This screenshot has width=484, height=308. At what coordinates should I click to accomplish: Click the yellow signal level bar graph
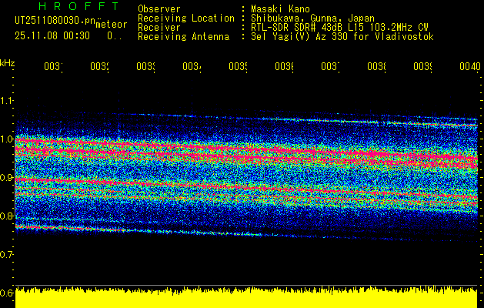click(246, 297)
